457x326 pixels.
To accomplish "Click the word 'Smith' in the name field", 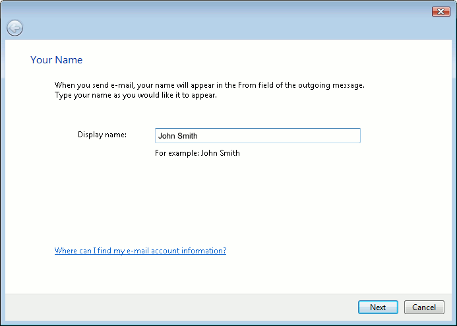I will tap(188, 136).
